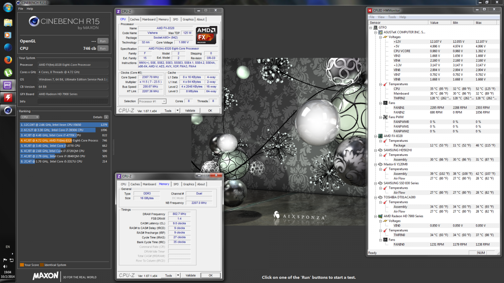Open Windows Explorer from the taskbar
Image resolution: width=504 pixels, height=283 pixels.
[8, 22]
